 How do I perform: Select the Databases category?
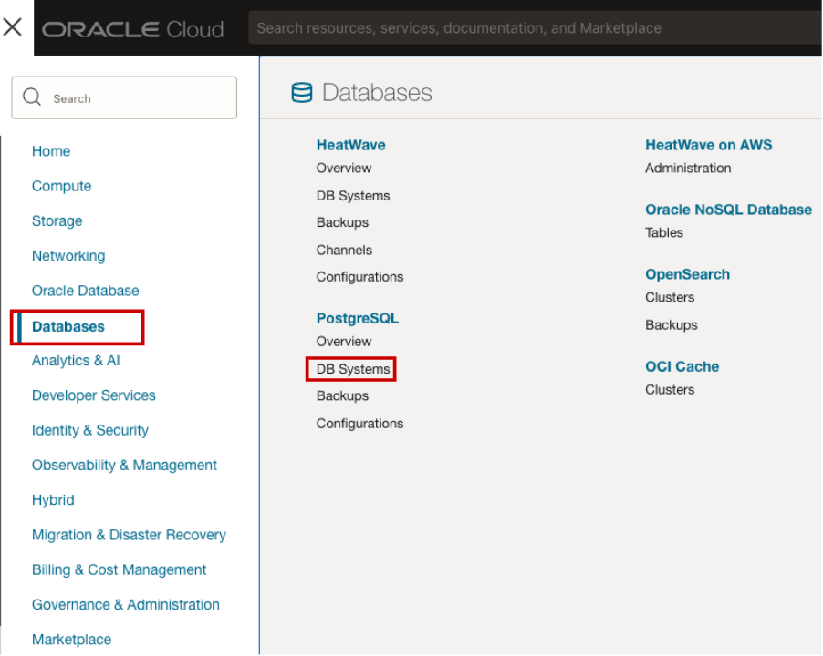pos(68,327)
